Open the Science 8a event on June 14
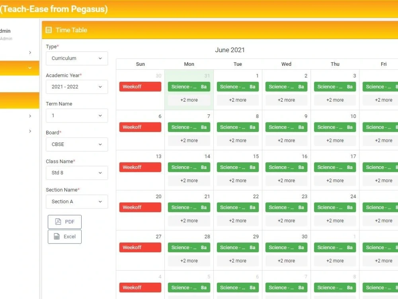The image size is (398, 299). (x=189, y=167)
